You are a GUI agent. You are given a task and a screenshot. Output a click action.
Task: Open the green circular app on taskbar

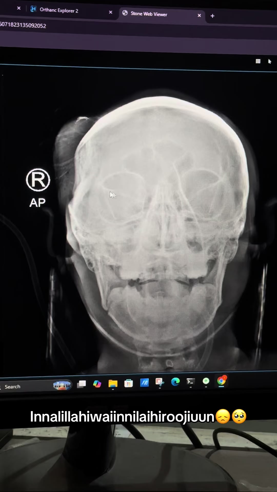pyautogui.click(x=206, y=382)
